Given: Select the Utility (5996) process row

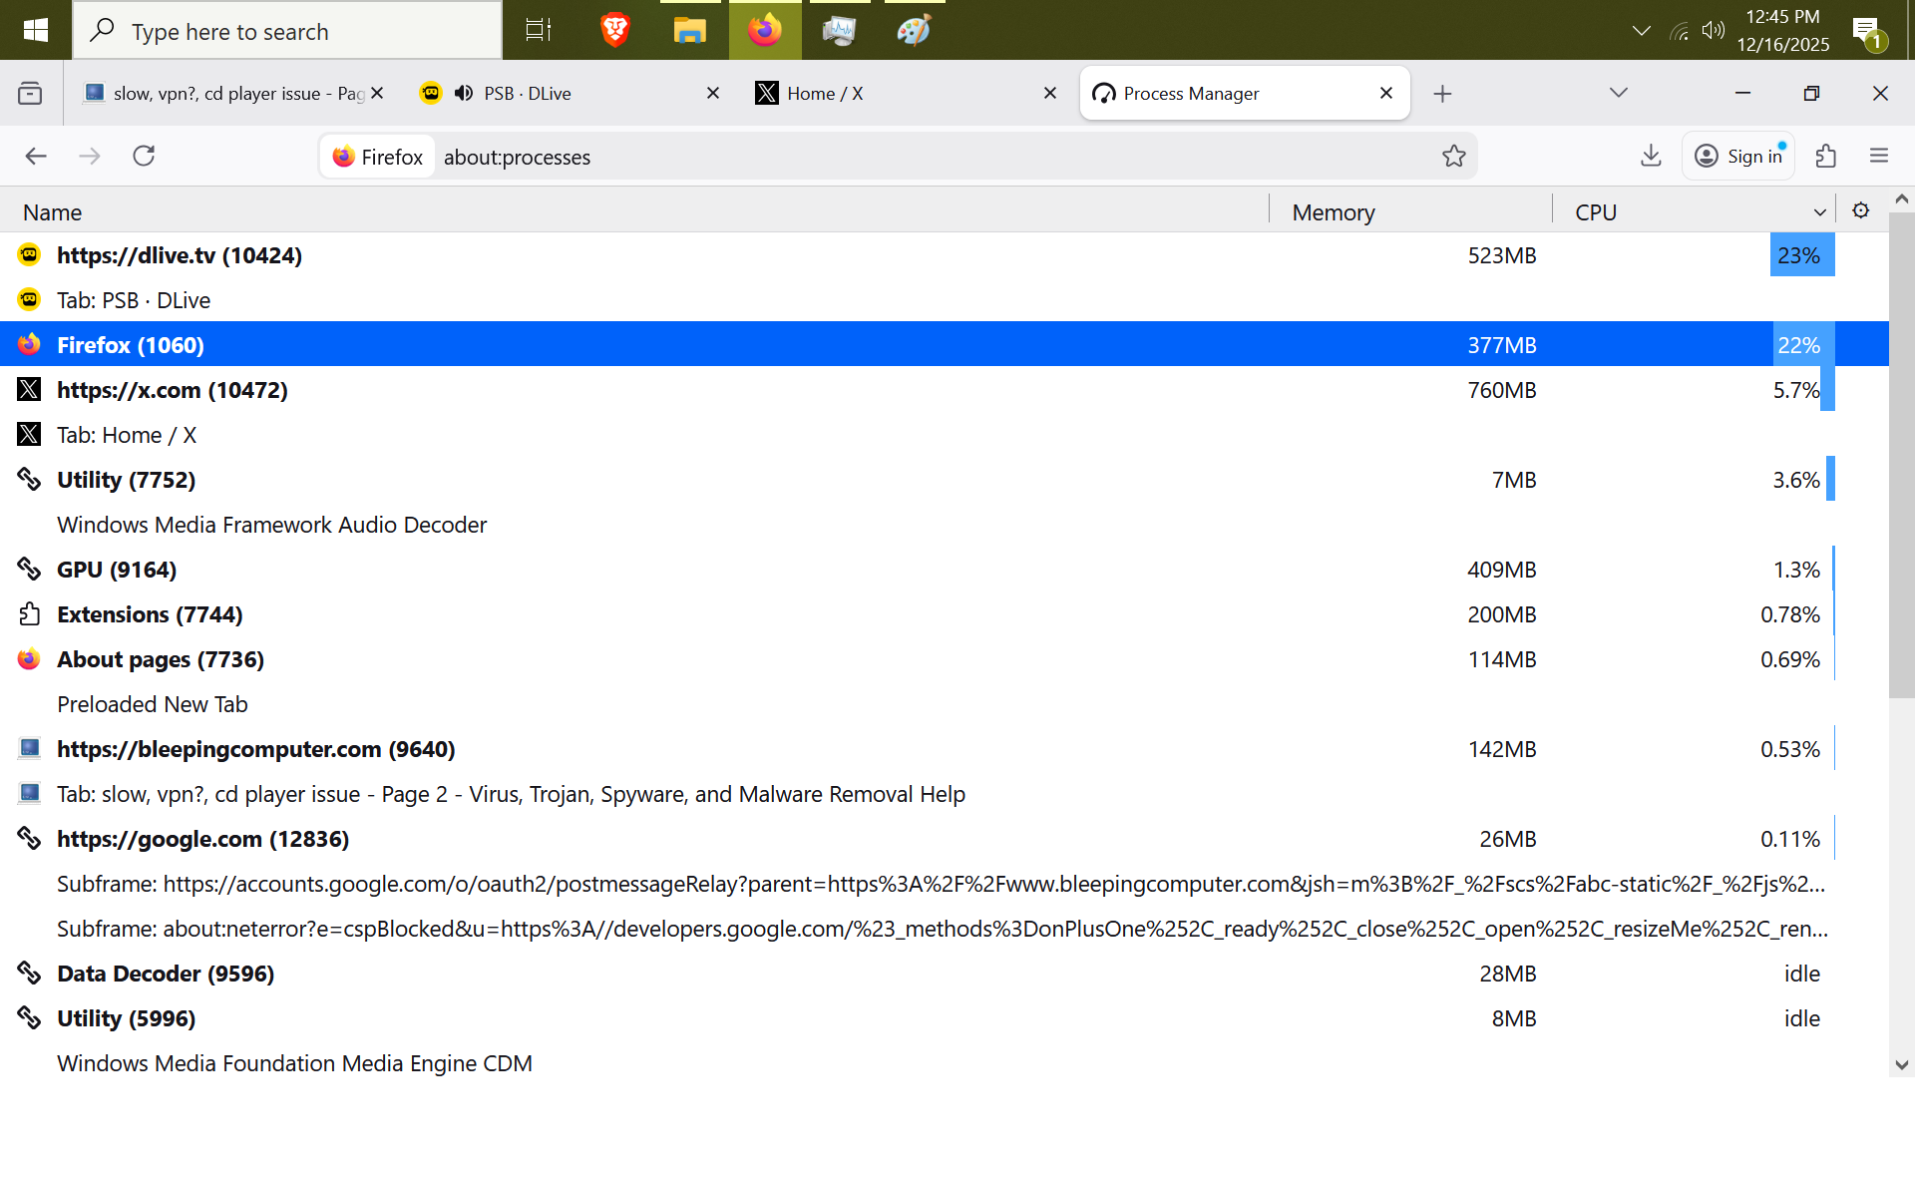Looking at the screenshot, I should coord(945,1018).
